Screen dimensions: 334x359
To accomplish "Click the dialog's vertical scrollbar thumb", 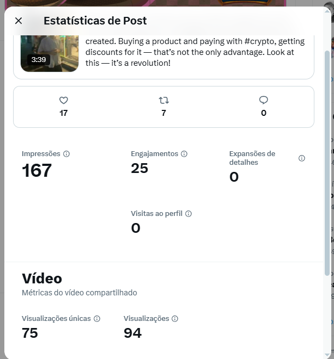I will [x=327, y=163].
